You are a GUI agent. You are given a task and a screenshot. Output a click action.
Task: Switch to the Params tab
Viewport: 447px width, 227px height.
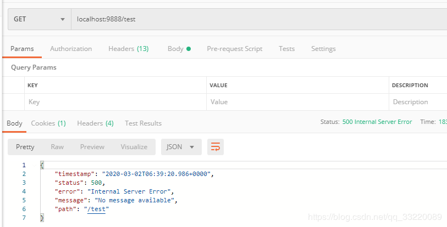click(x=22, y=49)
